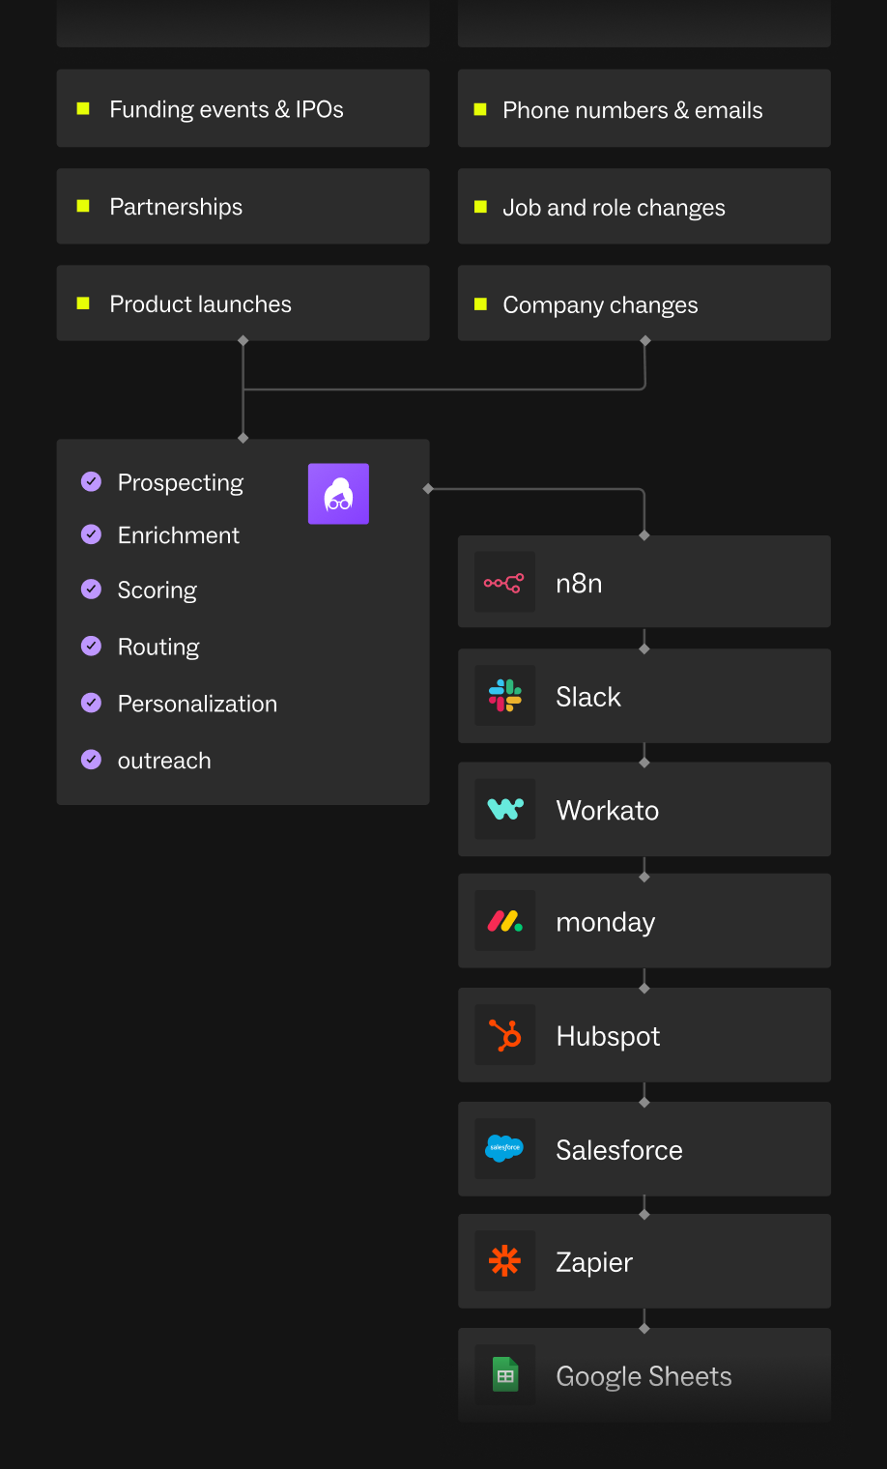This screenshot has height=1469, width=887.
Task: Select the Funding events & IPOs label
Action: pos(226,109)
